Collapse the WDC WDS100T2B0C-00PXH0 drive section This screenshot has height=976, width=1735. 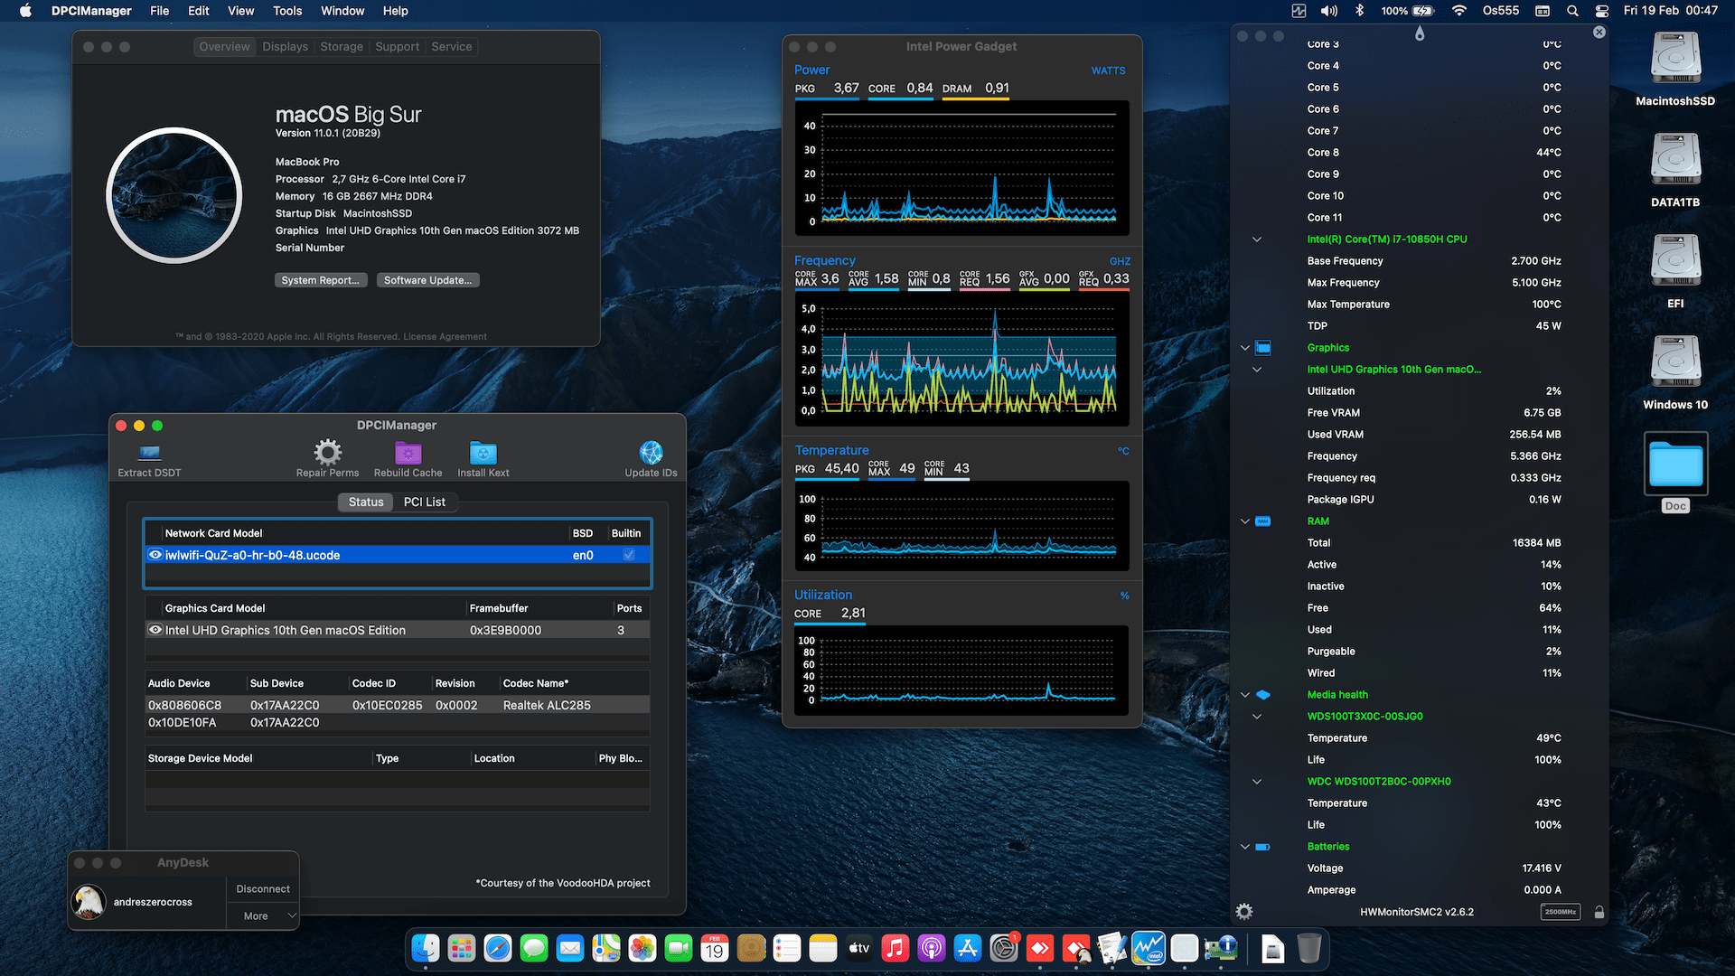click(x=1257, y=782)
